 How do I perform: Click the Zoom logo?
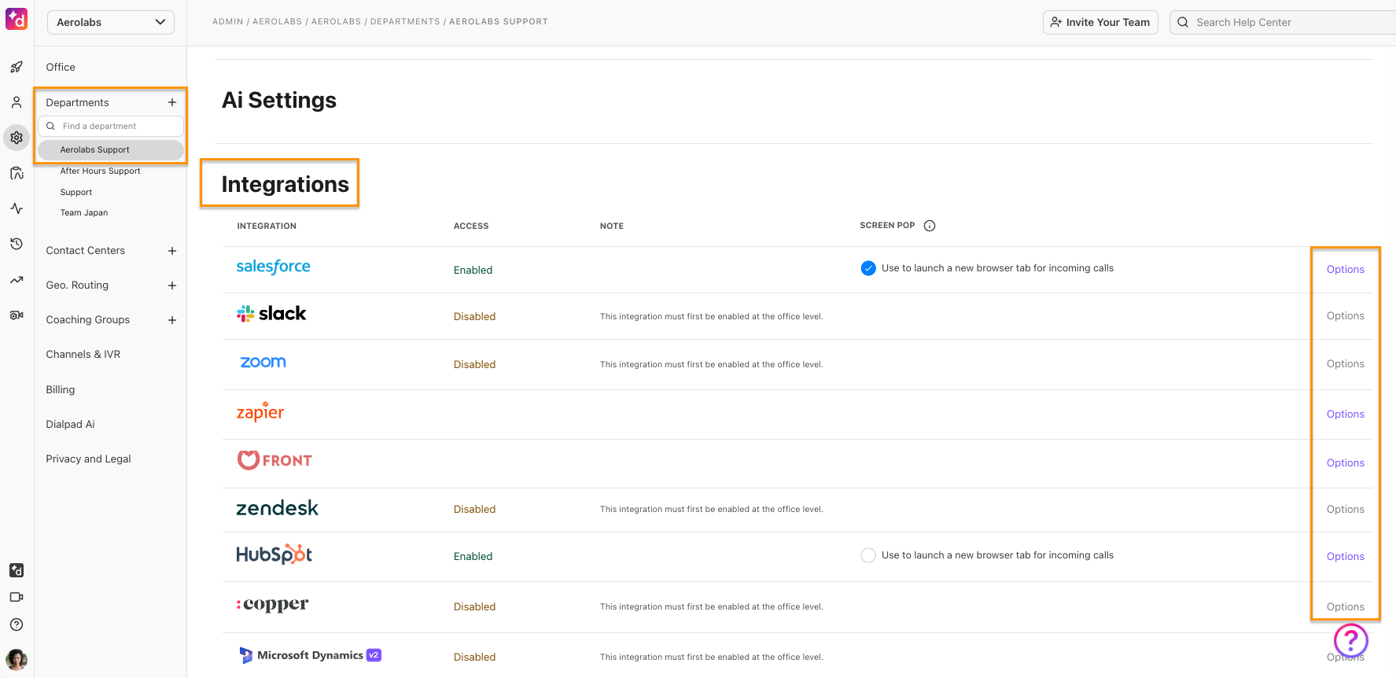(x=263, y=363)
